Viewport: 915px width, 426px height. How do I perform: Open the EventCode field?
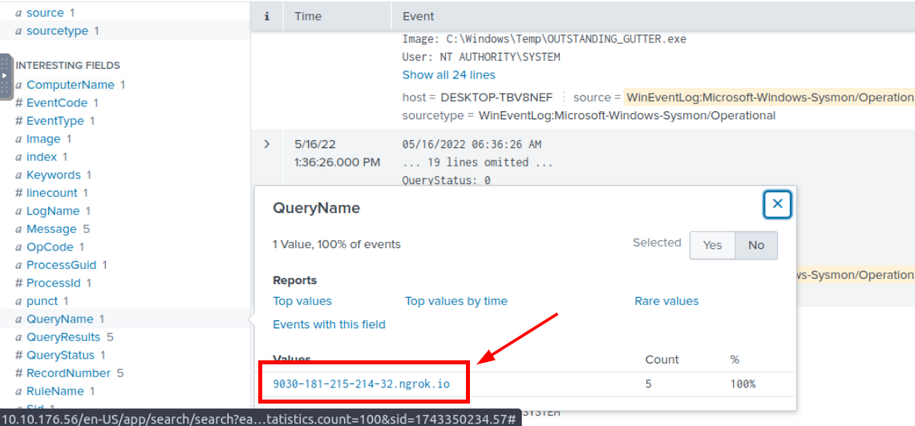[57, 102]
